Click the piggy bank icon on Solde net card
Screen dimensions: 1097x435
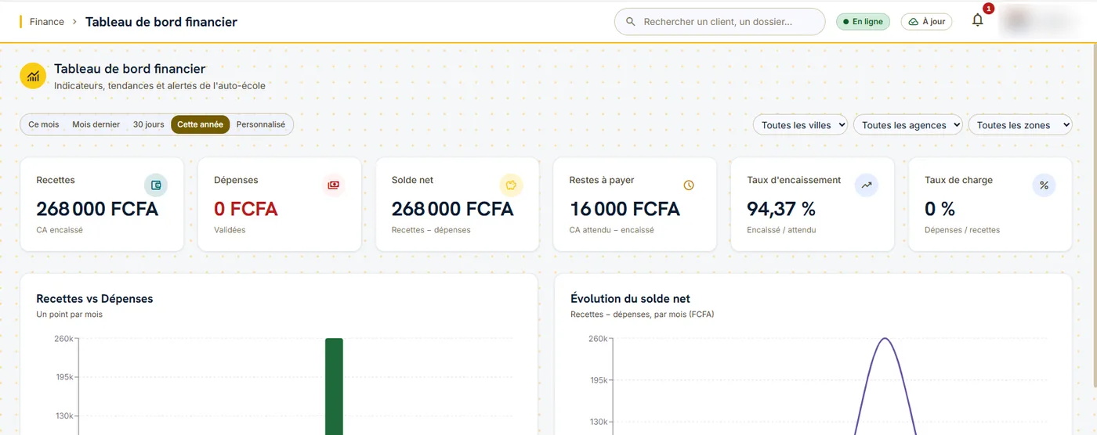[512, 185]
